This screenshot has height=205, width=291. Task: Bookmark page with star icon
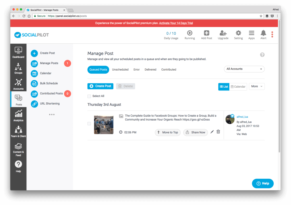point(261,16)
